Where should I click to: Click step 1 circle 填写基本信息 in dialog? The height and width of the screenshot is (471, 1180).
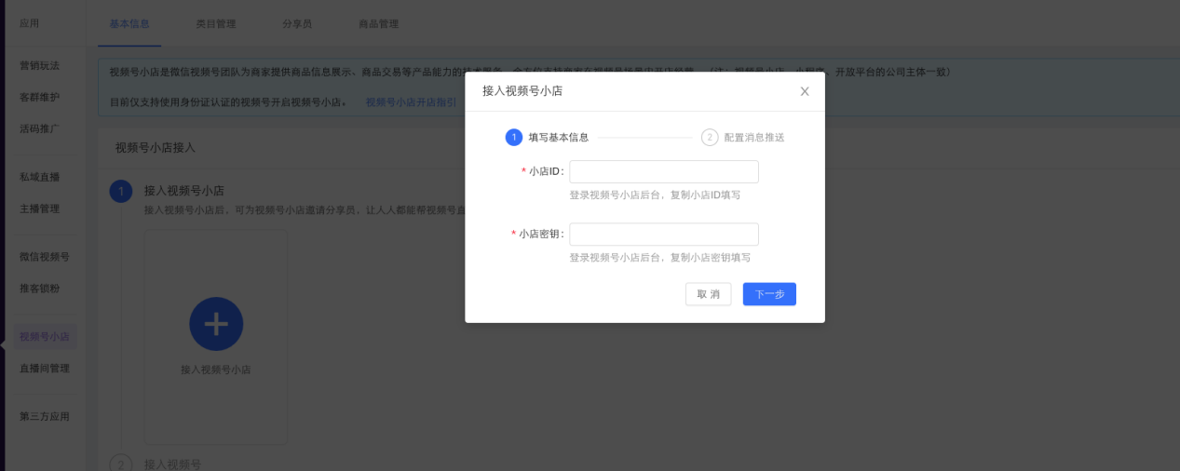(513, 137)
